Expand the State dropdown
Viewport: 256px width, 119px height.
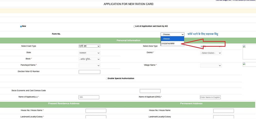tap(89, 53)
